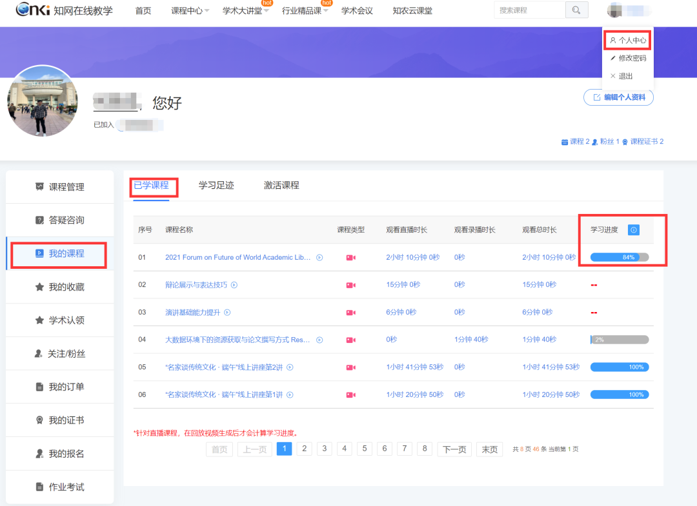Click the 粉丝 1 stat link
This screenshot has height=506, width=697.
pos(605,142)
